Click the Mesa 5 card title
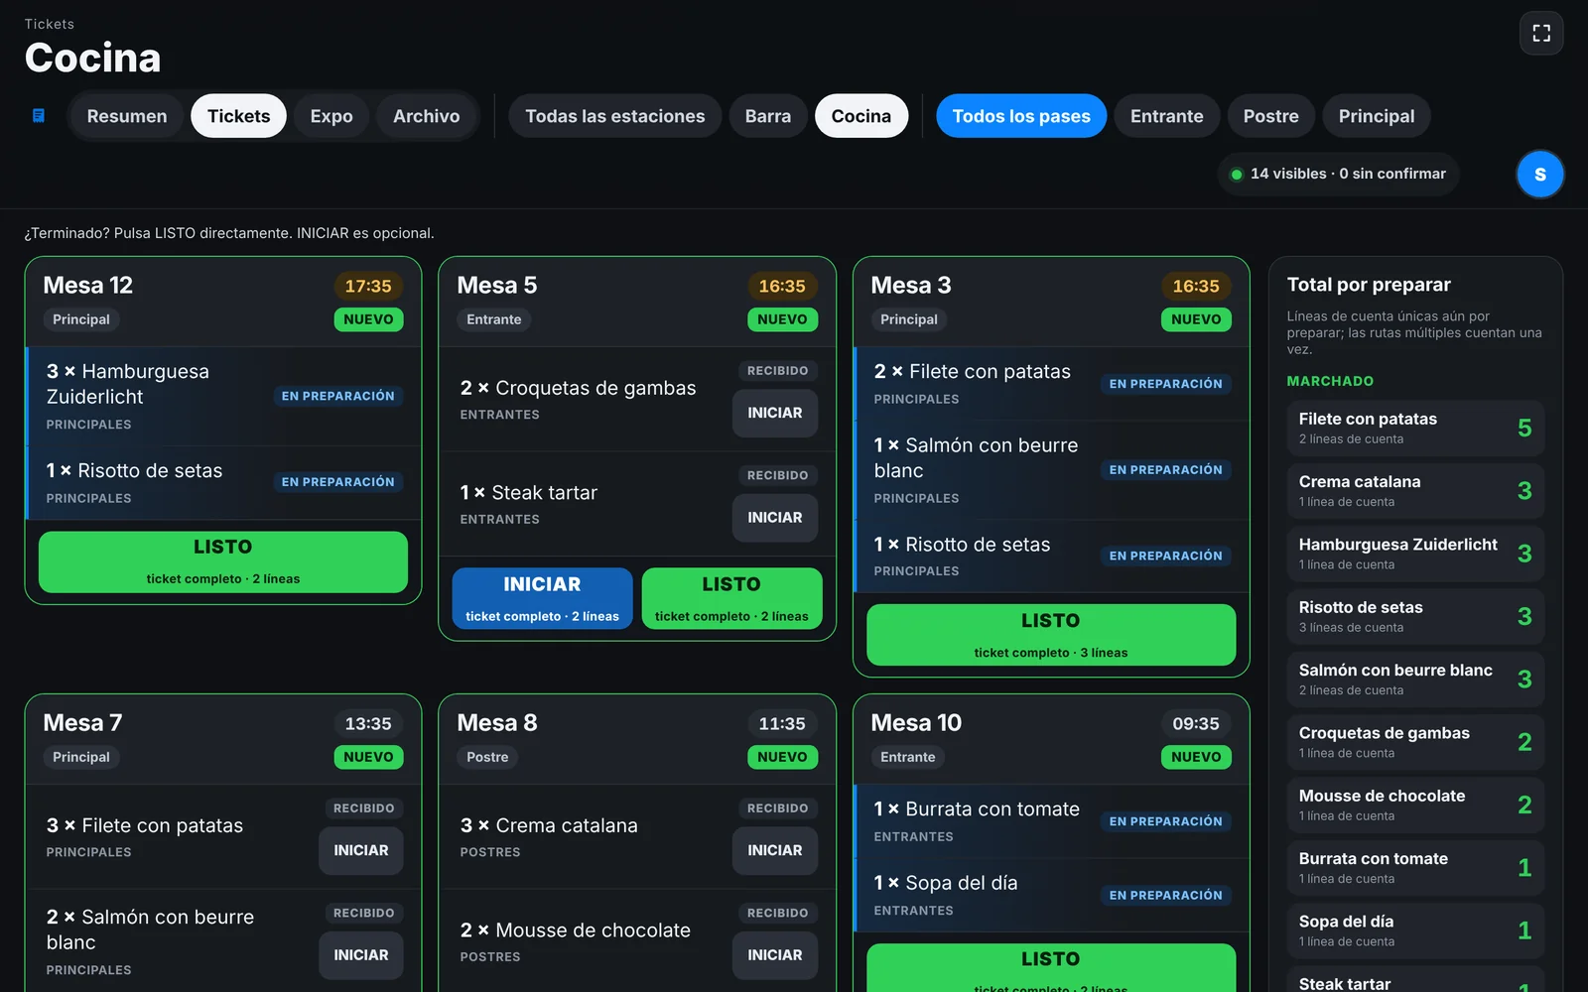 497,286
